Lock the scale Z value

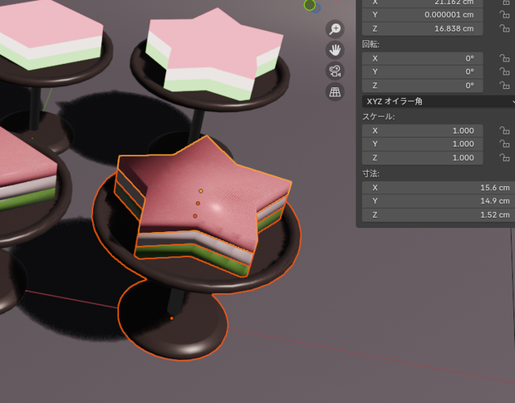point(504,158)
